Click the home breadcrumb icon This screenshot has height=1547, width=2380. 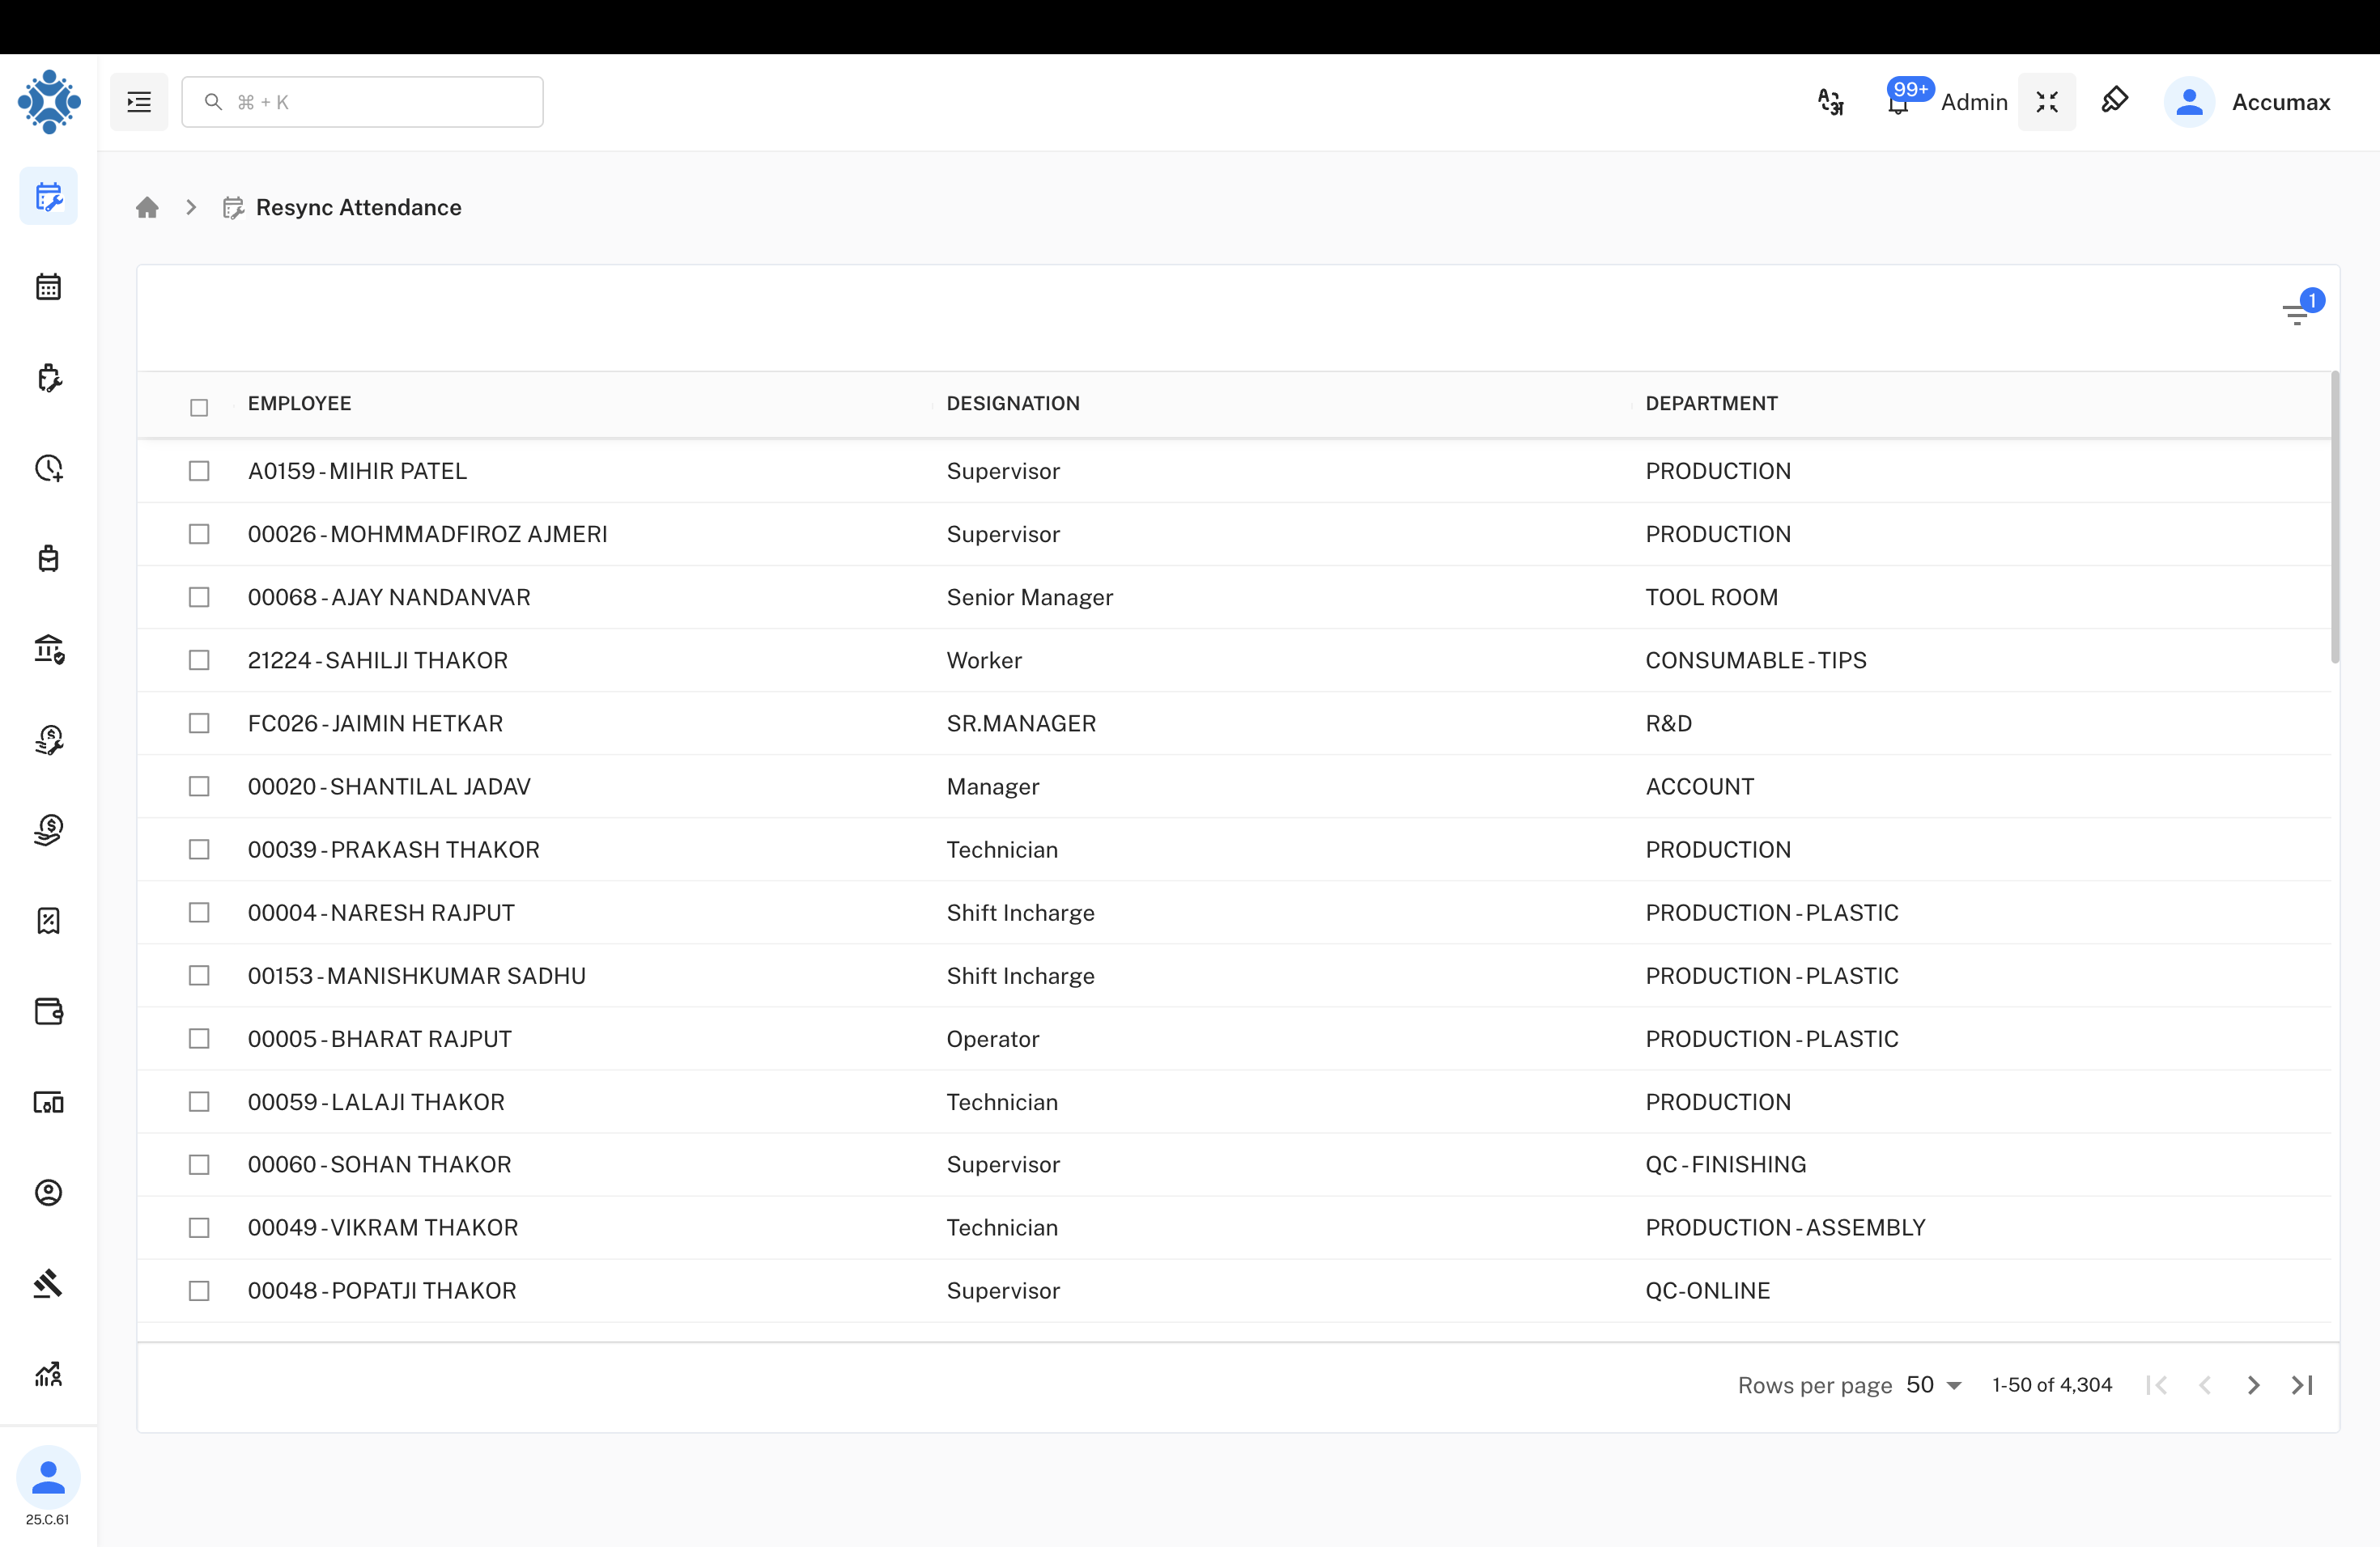(x=147, y=207)
